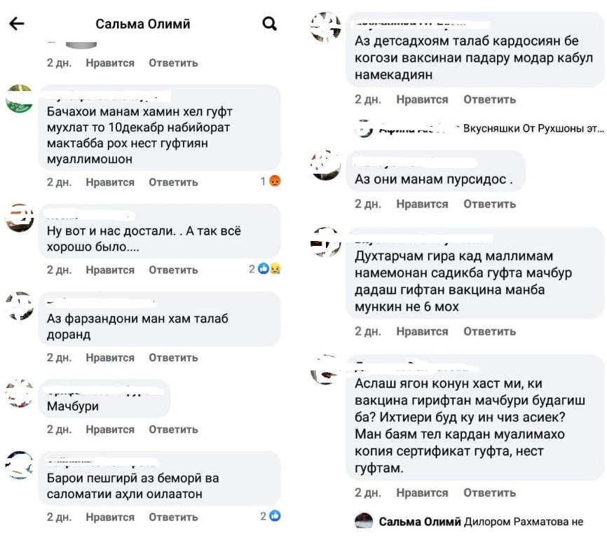The width and height of the screenshot is (607, 538).
Task: Click Ответить below 'Барои пешгирй' comment
Action: pyautogui.click(x=173, y=517)
